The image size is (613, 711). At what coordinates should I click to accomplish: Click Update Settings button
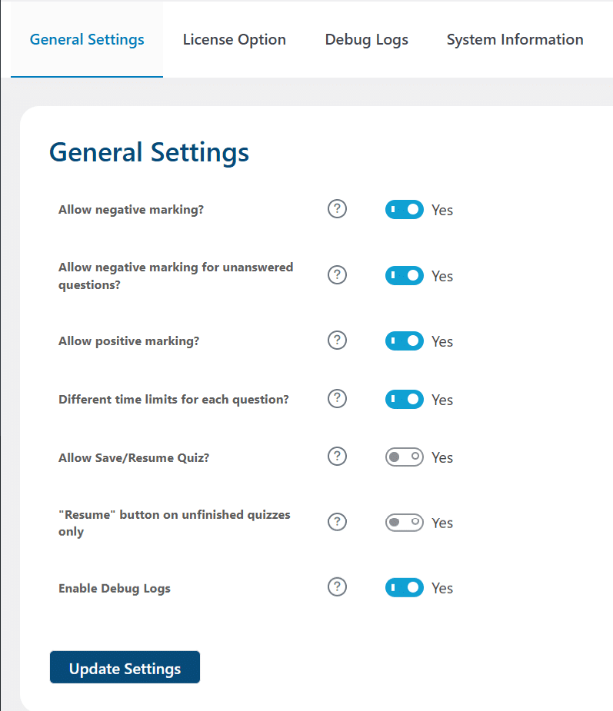tap(125, 667)
